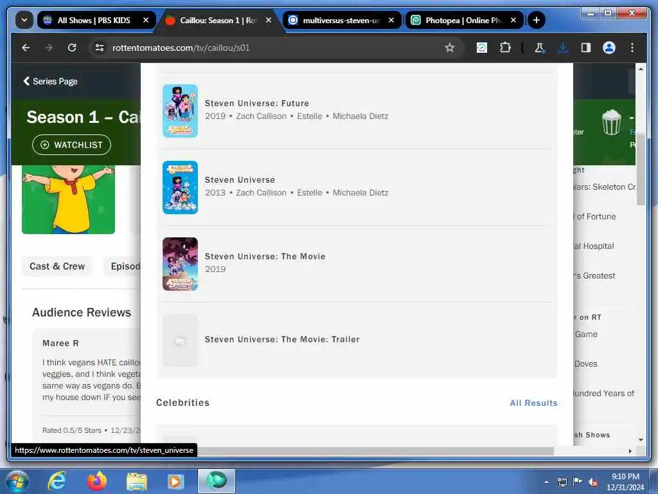Launch Internet Explorer from taskbar
The image size is (658, 494).
(57, 481)
